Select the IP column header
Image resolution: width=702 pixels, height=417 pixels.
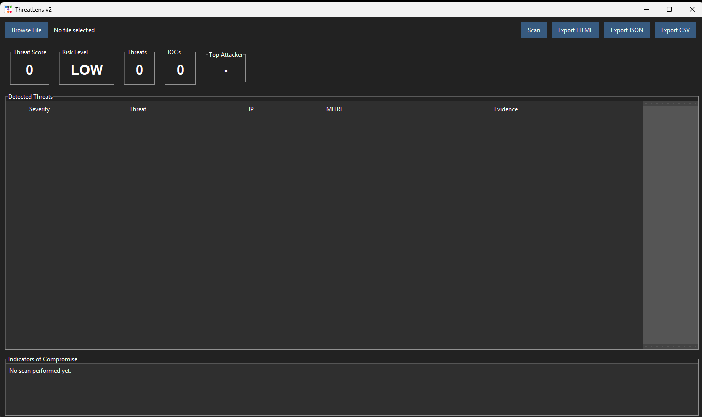coord(251,109)
